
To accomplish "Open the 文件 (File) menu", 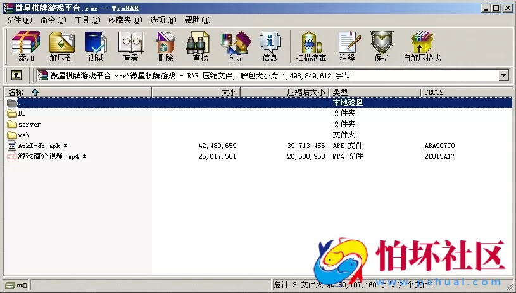I will pyautogui.click(x=19, y=20).
